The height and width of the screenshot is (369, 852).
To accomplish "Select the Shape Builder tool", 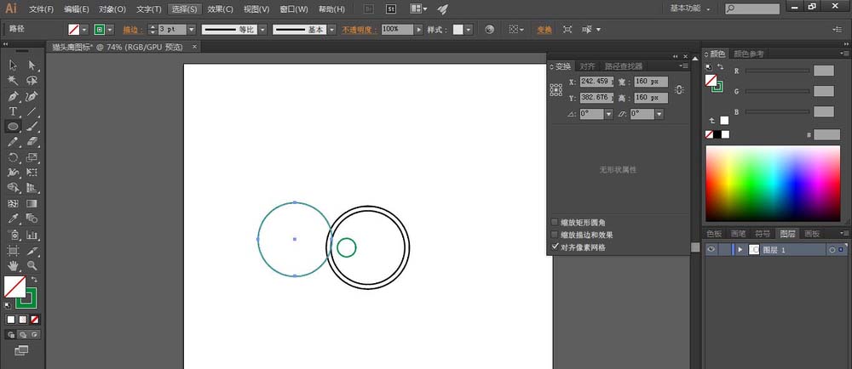I will pos(13,188).
